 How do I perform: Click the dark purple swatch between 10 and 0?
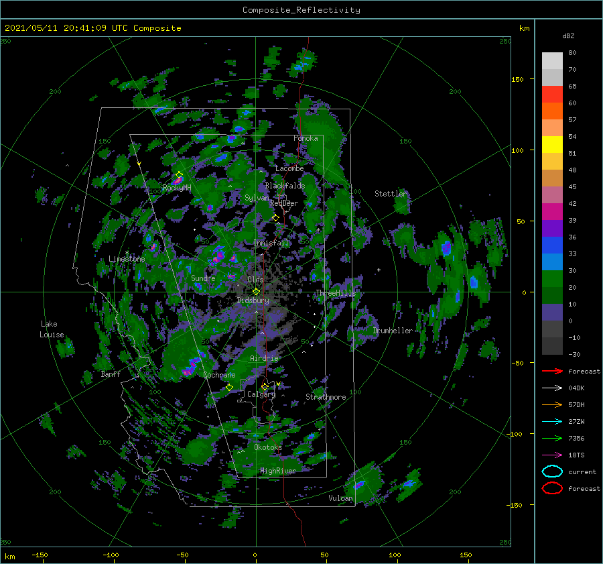[552, 312]
